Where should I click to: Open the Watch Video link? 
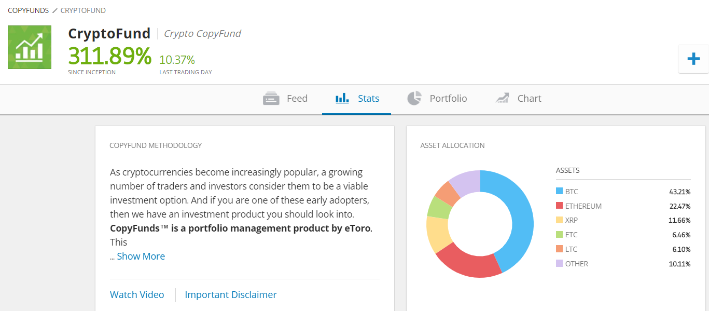[137, 295]
